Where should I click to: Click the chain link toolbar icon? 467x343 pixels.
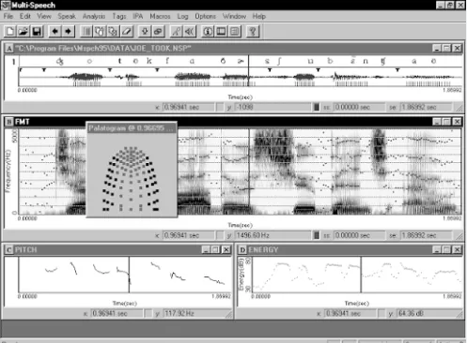[x=158, y=31]
